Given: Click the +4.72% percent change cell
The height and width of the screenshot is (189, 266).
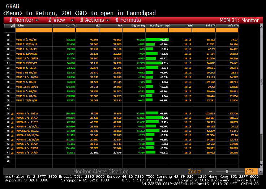Looking at the screenshot, I should pyautogui.click(x=157, y=118).
